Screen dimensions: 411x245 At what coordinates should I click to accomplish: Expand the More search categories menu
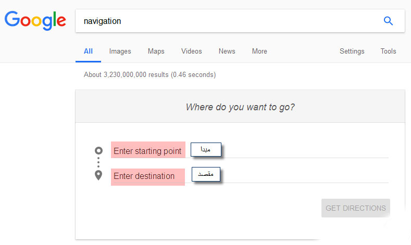[259, 51]
